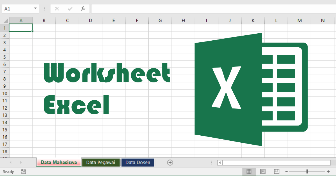The image size is (336, 176).
Task: Click the Enter checkmark icon in formula bar
Action: (x=70, y=9)
